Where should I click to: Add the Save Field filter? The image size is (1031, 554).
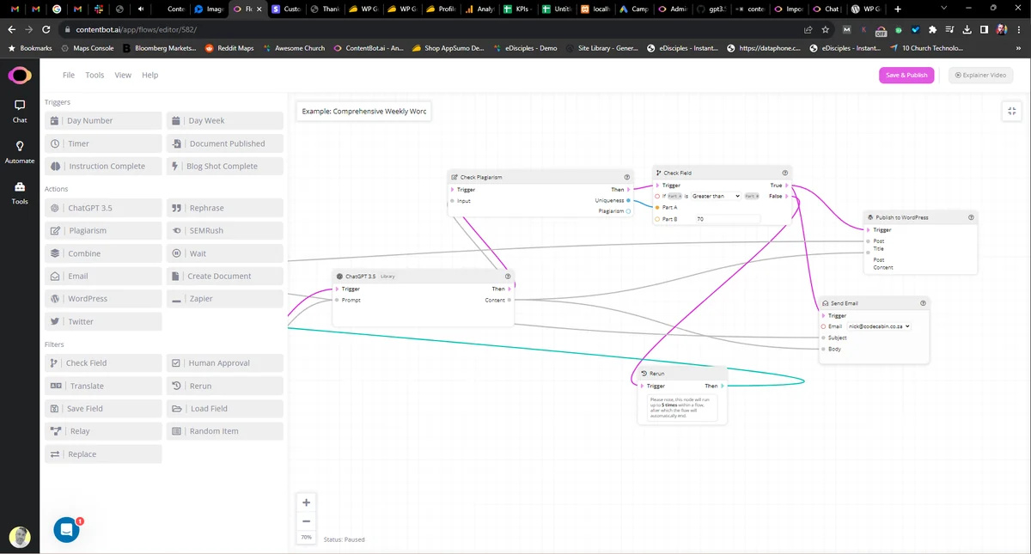click(103, 409)
